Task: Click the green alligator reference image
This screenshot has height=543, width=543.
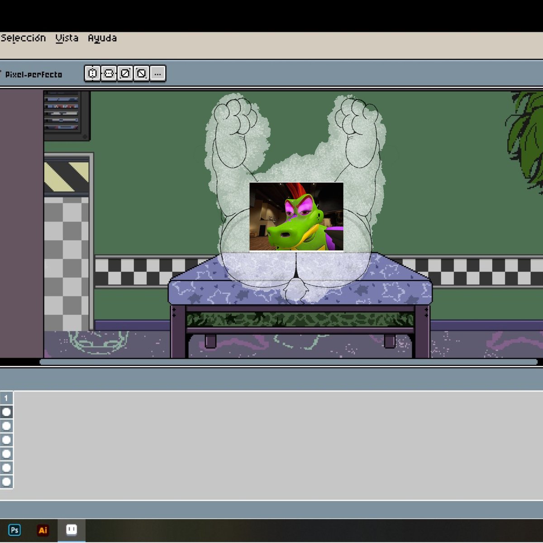Action: (x=296, y=217)
